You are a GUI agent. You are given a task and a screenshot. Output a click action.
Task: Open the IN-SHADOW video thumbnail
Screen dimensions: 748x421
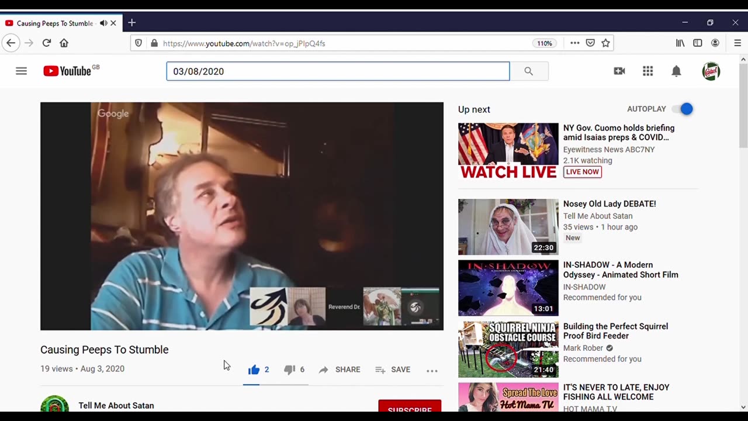508,288
